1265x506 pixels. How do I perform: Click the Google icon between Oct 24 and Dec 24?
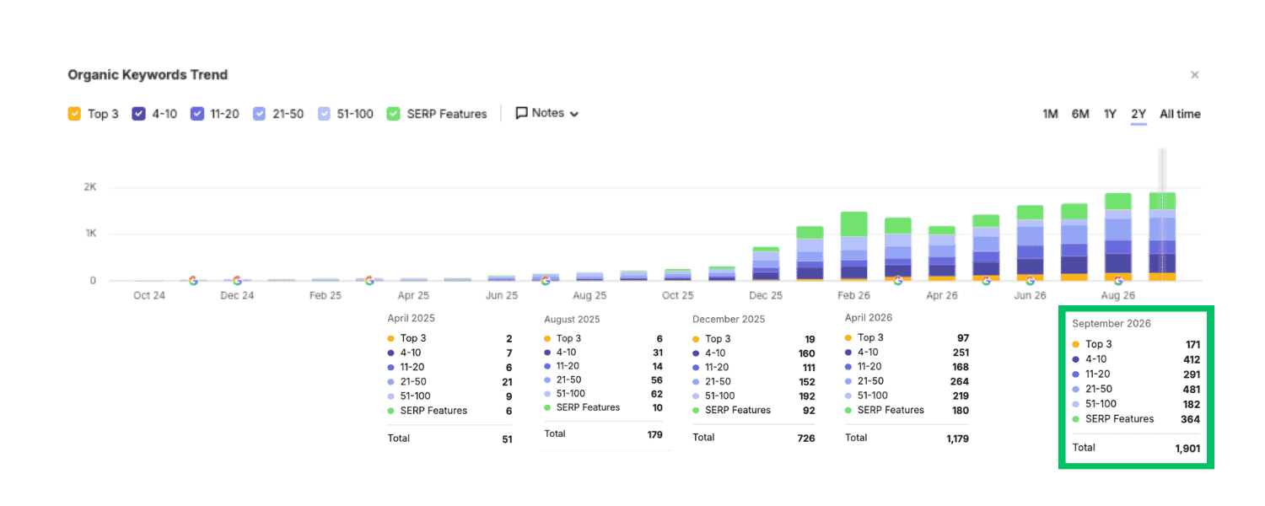(193, 281)
